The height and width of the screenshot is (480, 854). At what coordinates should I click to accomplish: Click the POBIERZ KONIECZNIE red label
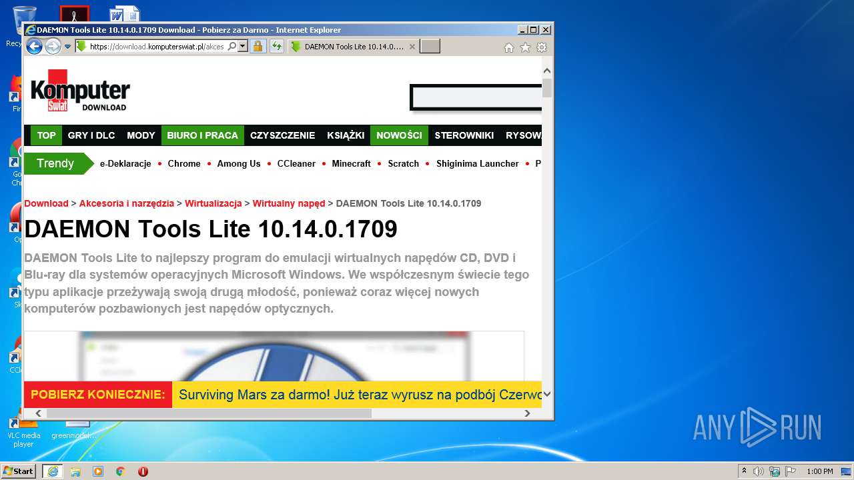pos(98,395)
